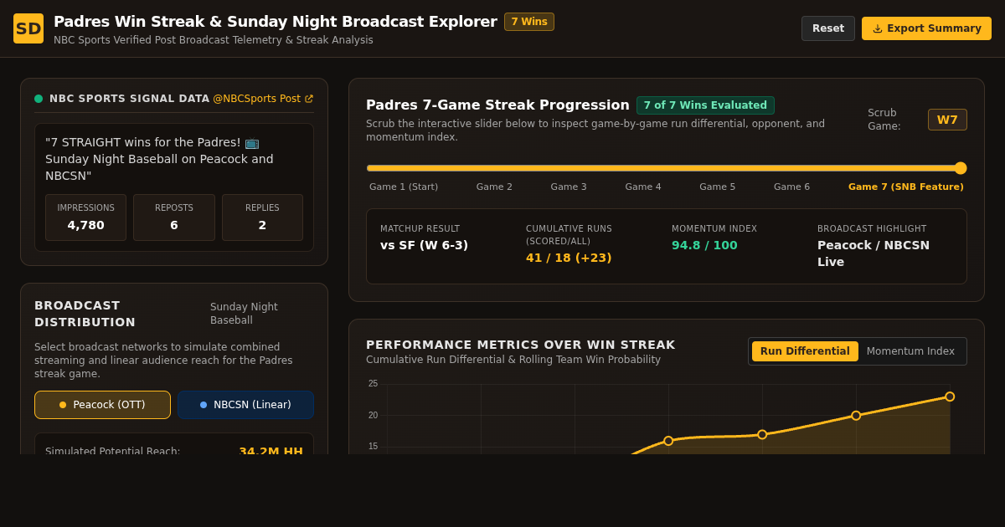Screen dimensions: 1005x527
Task: Click the Sunday Night Baseball label
Action: pos(244,314)
